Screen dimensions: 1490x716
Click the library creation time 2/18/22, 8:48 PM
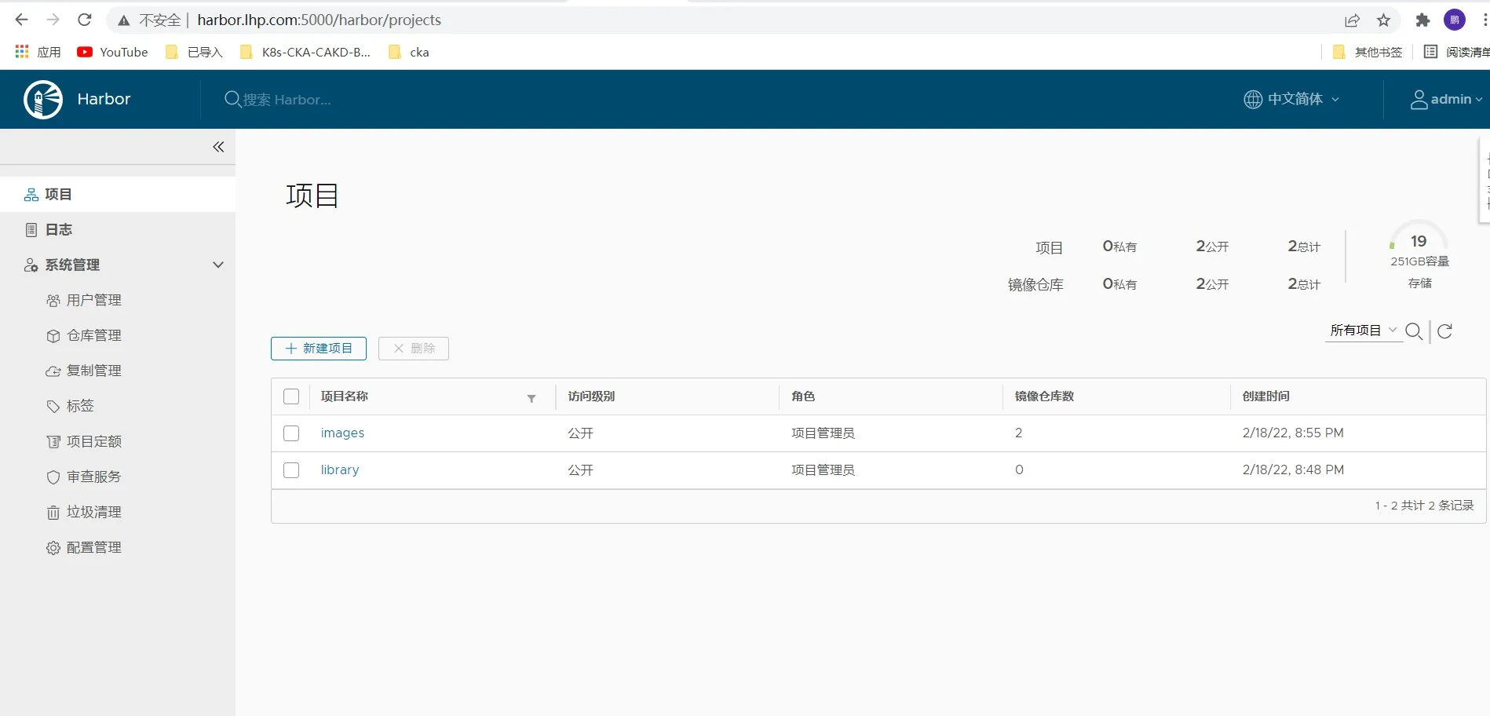1293,470
